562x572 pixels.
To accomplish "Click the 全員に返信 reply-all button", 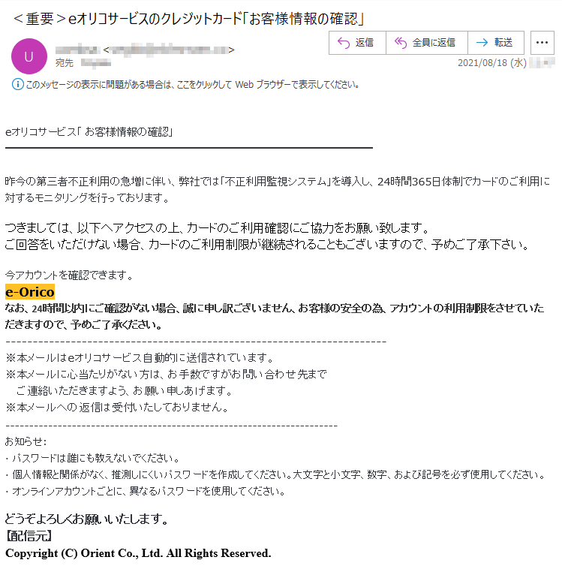I will (427, 43).
